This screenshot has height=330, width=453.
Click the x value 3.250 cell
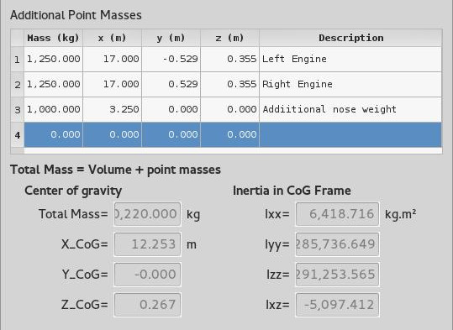tap(113, 109)
